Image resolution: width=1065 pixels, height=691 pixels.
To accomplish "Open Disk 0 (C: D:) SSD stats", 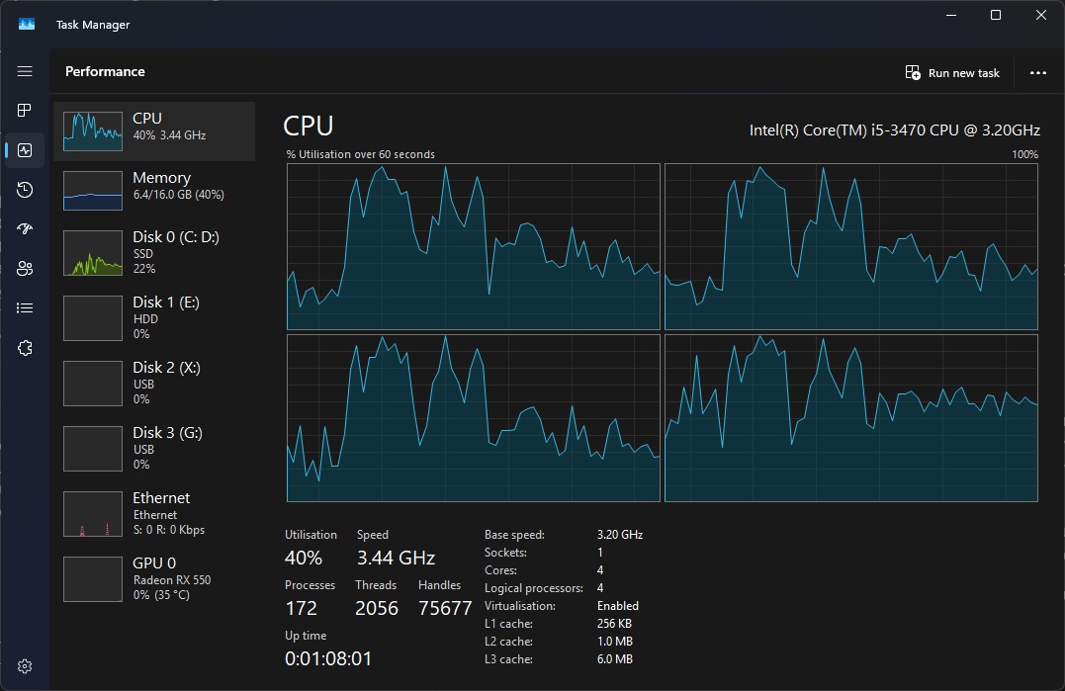I will pos(153,253).
